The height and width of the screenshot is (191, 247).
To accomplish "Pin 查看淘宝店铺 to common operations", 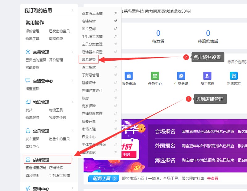I will point(116,13).
